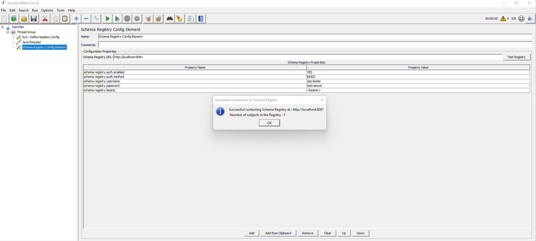This screenshot has height=241, width=536.
Task: Select KLG - Kafka Headers Config
Action: (41, 37)
